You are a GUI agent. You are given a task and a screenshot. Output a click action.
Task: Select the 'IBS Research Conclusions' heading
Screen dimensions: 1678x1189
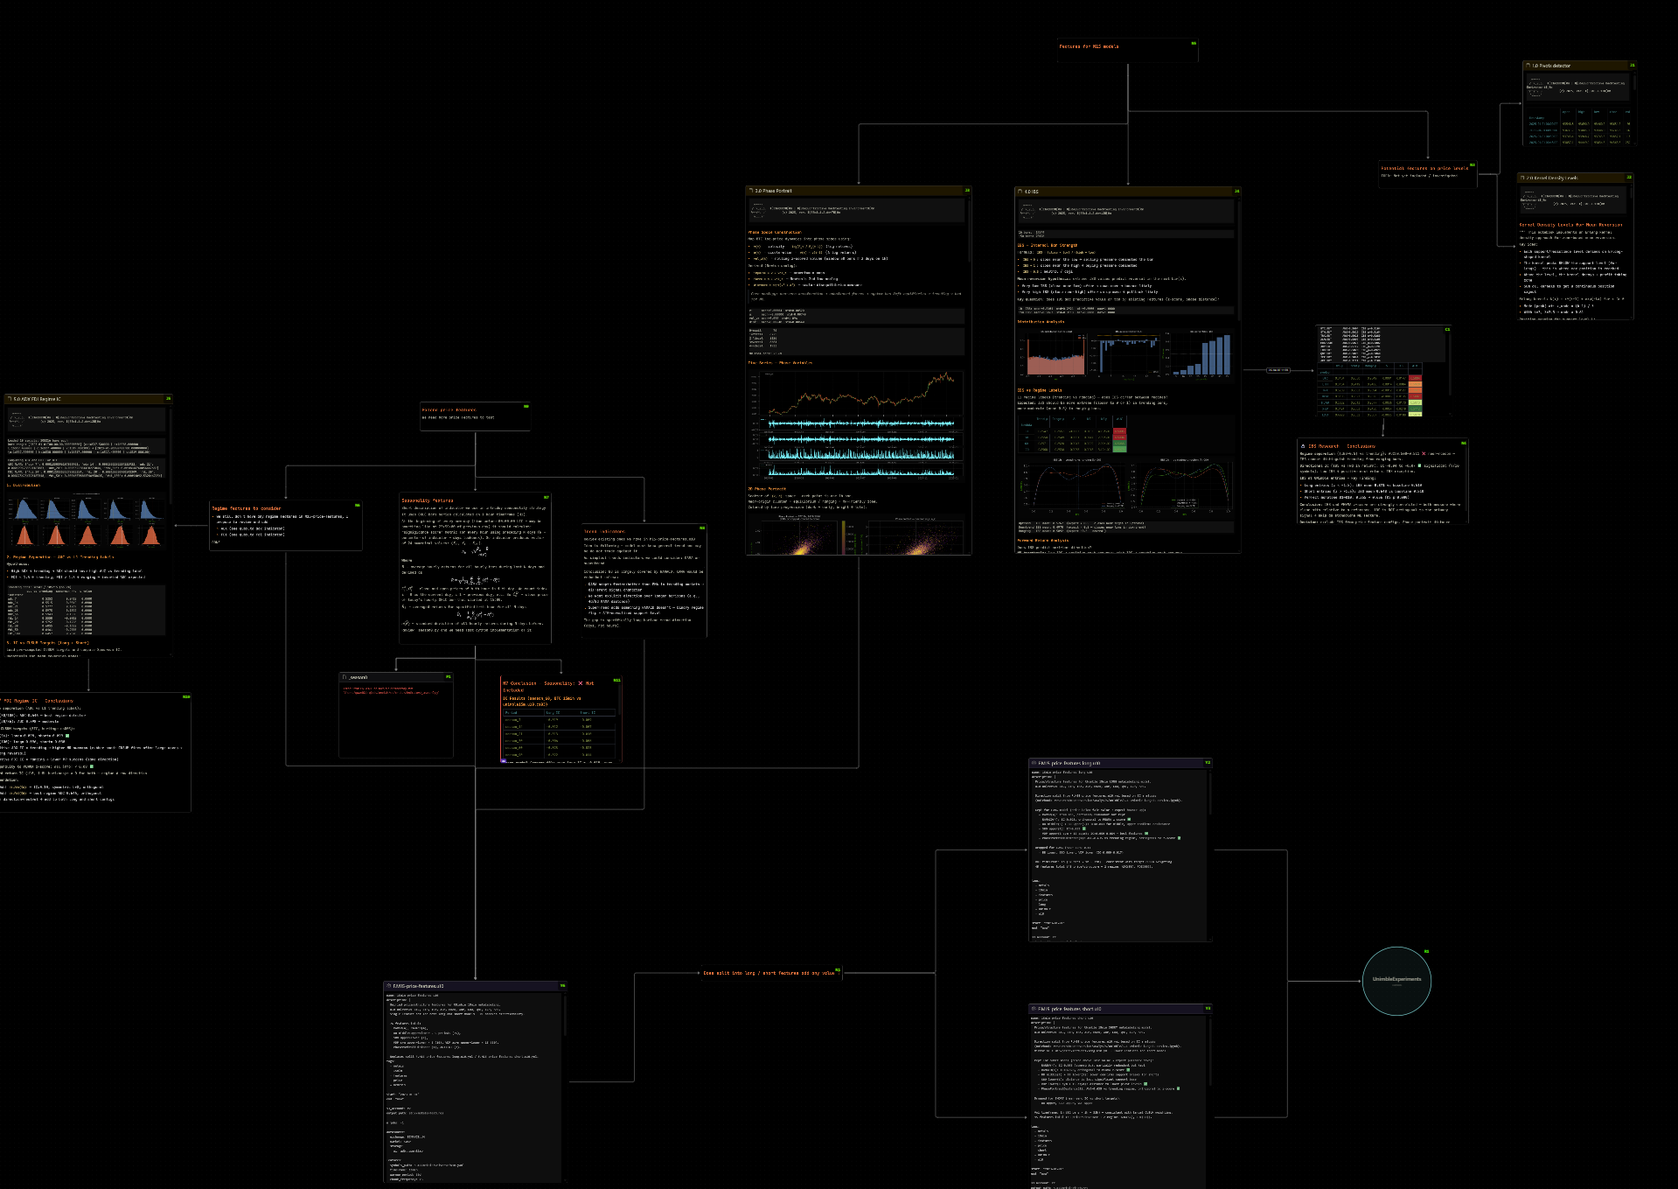pos(1341,446)
